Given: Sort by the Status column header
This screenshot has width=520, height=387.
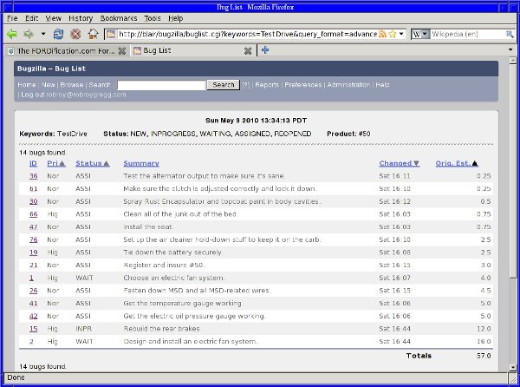Looking at the screenshot, I should pos(93,163).
